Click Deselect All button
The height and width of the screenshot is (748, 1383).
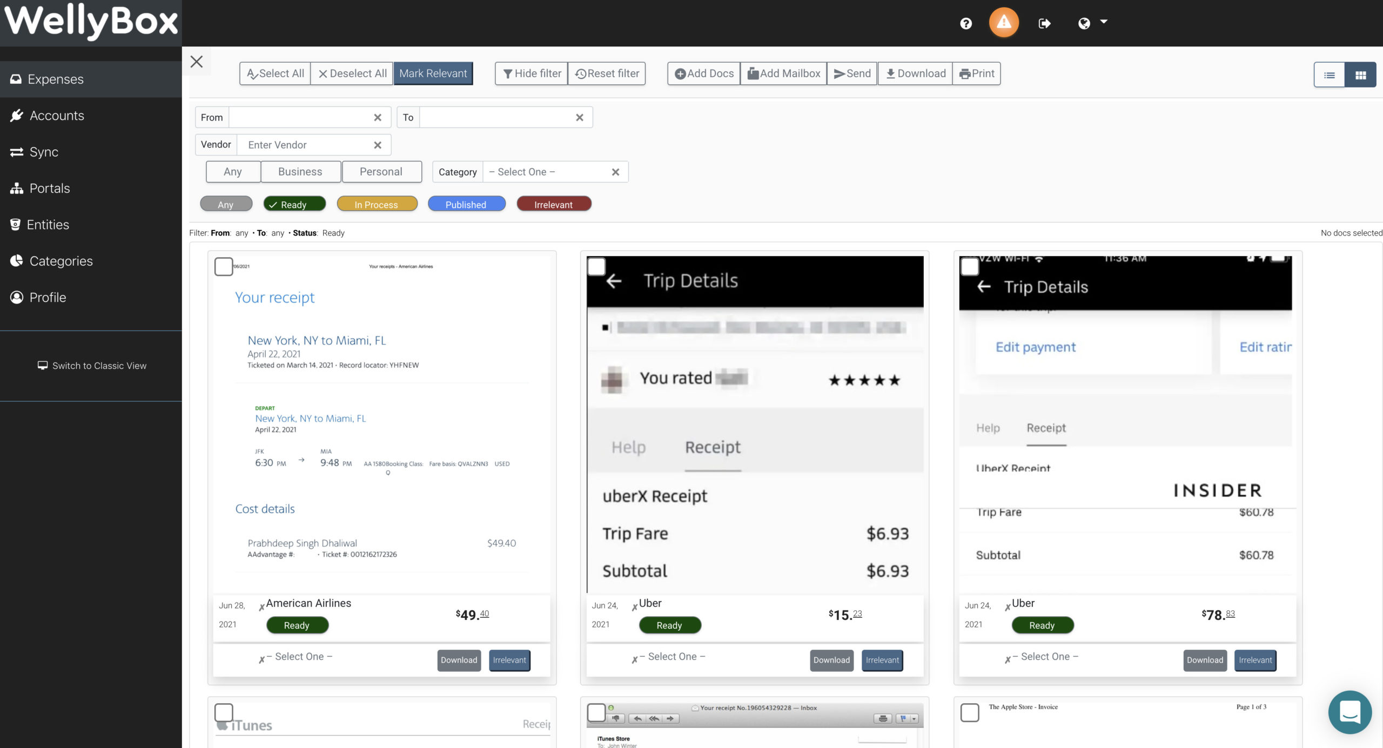(352, 73)
